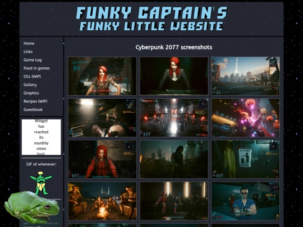Open the Graphics page
Viewport: 303px width, 227px height.
[31, 93]
